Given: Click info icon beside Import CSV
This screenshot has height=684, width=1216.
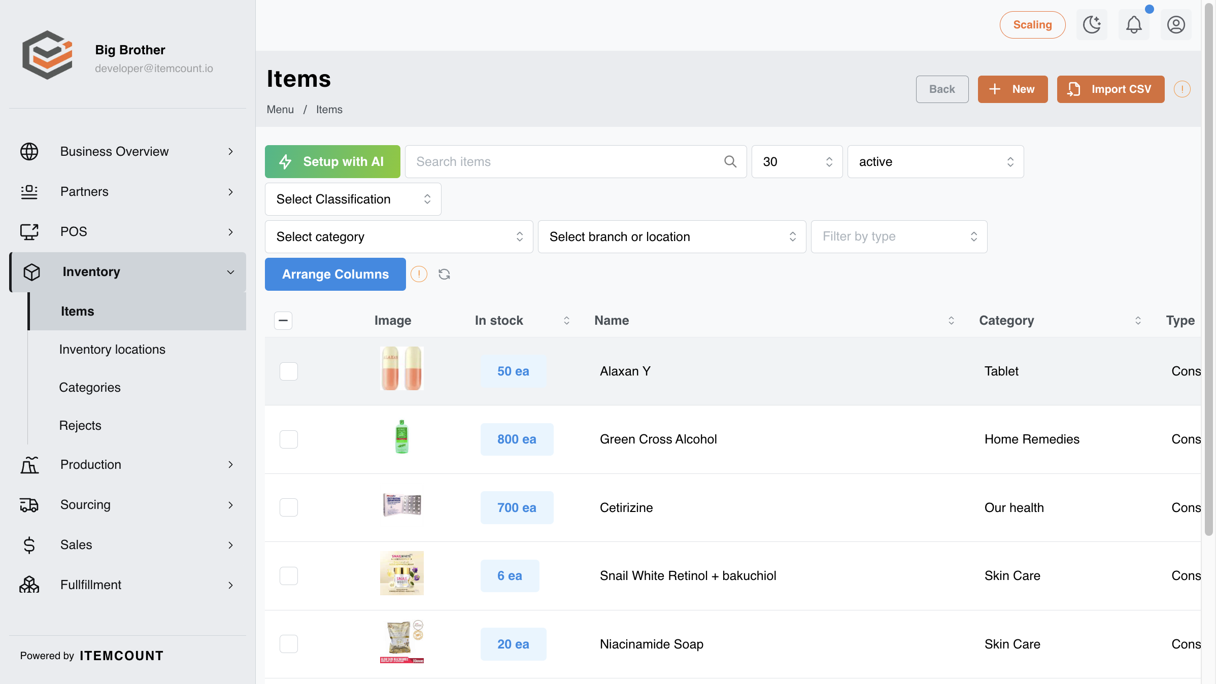Looking at the screenshot, I should (1182, 89).
